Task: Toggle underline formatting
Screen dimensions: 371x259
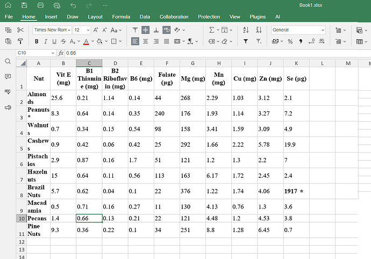Action: pyautogui.click(x=54, y=41)
